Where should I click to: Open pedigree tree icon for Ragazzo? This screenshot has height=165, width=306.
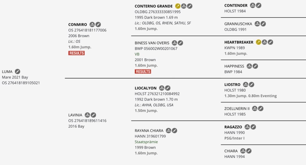pyautogui.click(x=247, y=127)
